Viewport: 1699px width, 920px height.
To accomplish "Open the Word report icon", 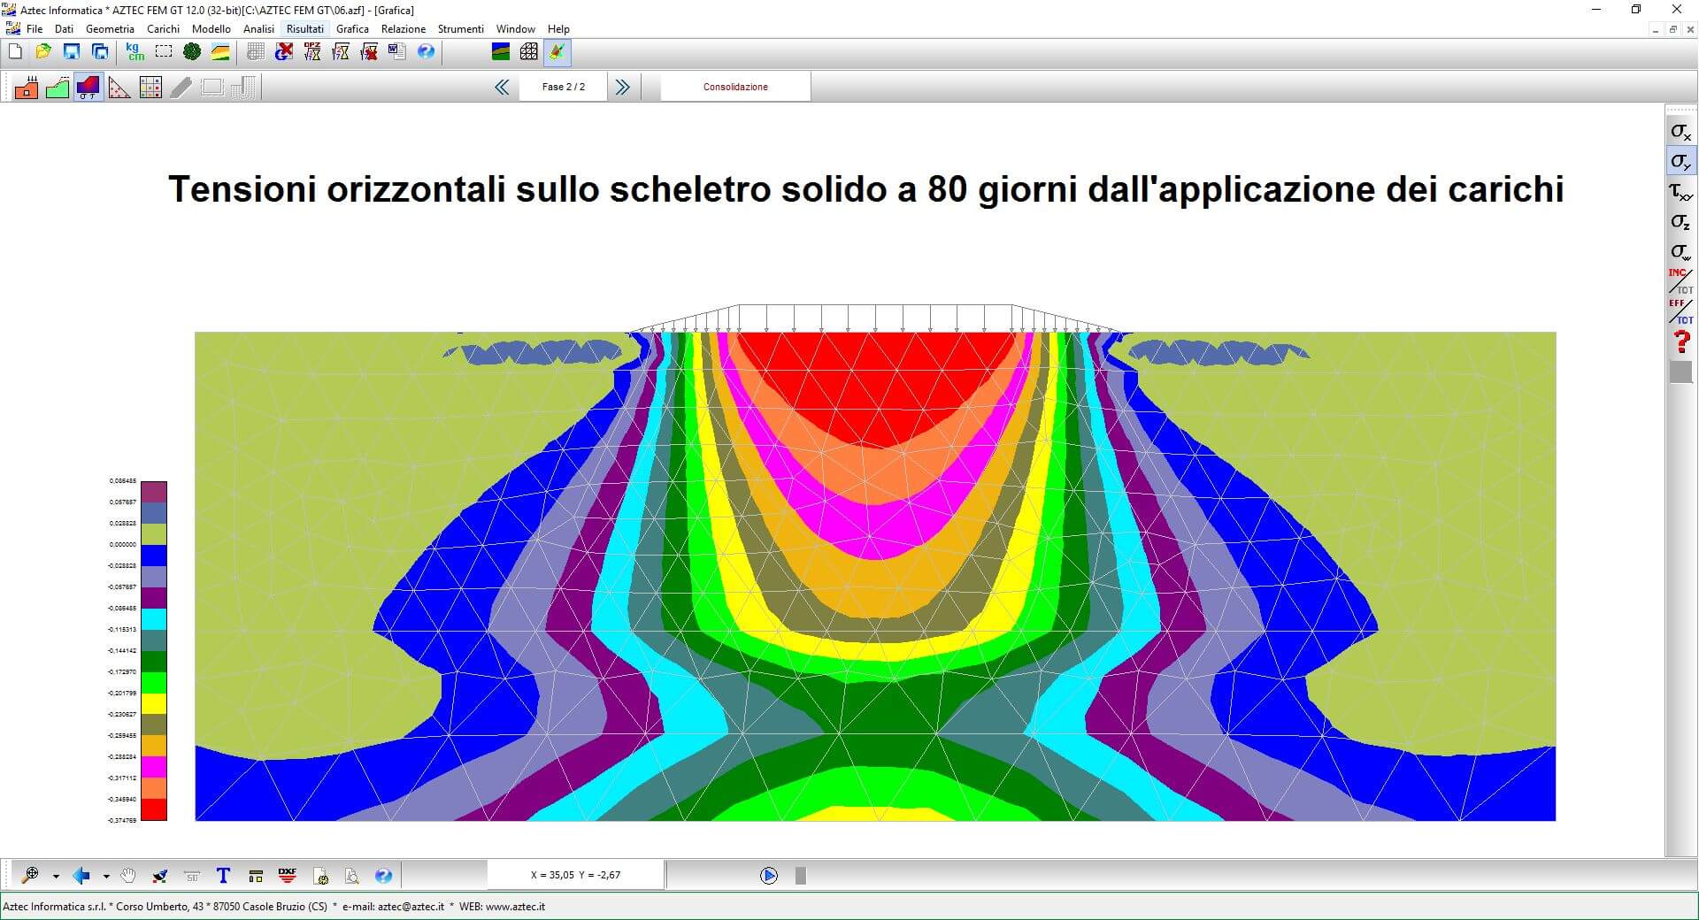I will point(397,52).
